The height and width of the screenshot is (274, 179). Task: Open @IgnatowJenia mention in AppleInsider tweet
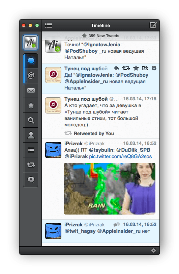tap(102, 45)
